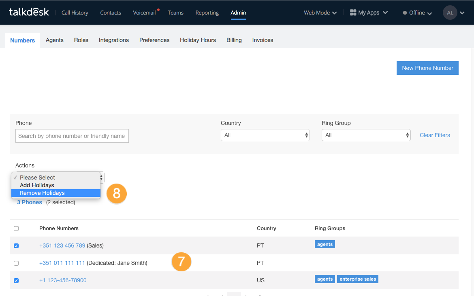Click the Country column header

tap(266, 228)
